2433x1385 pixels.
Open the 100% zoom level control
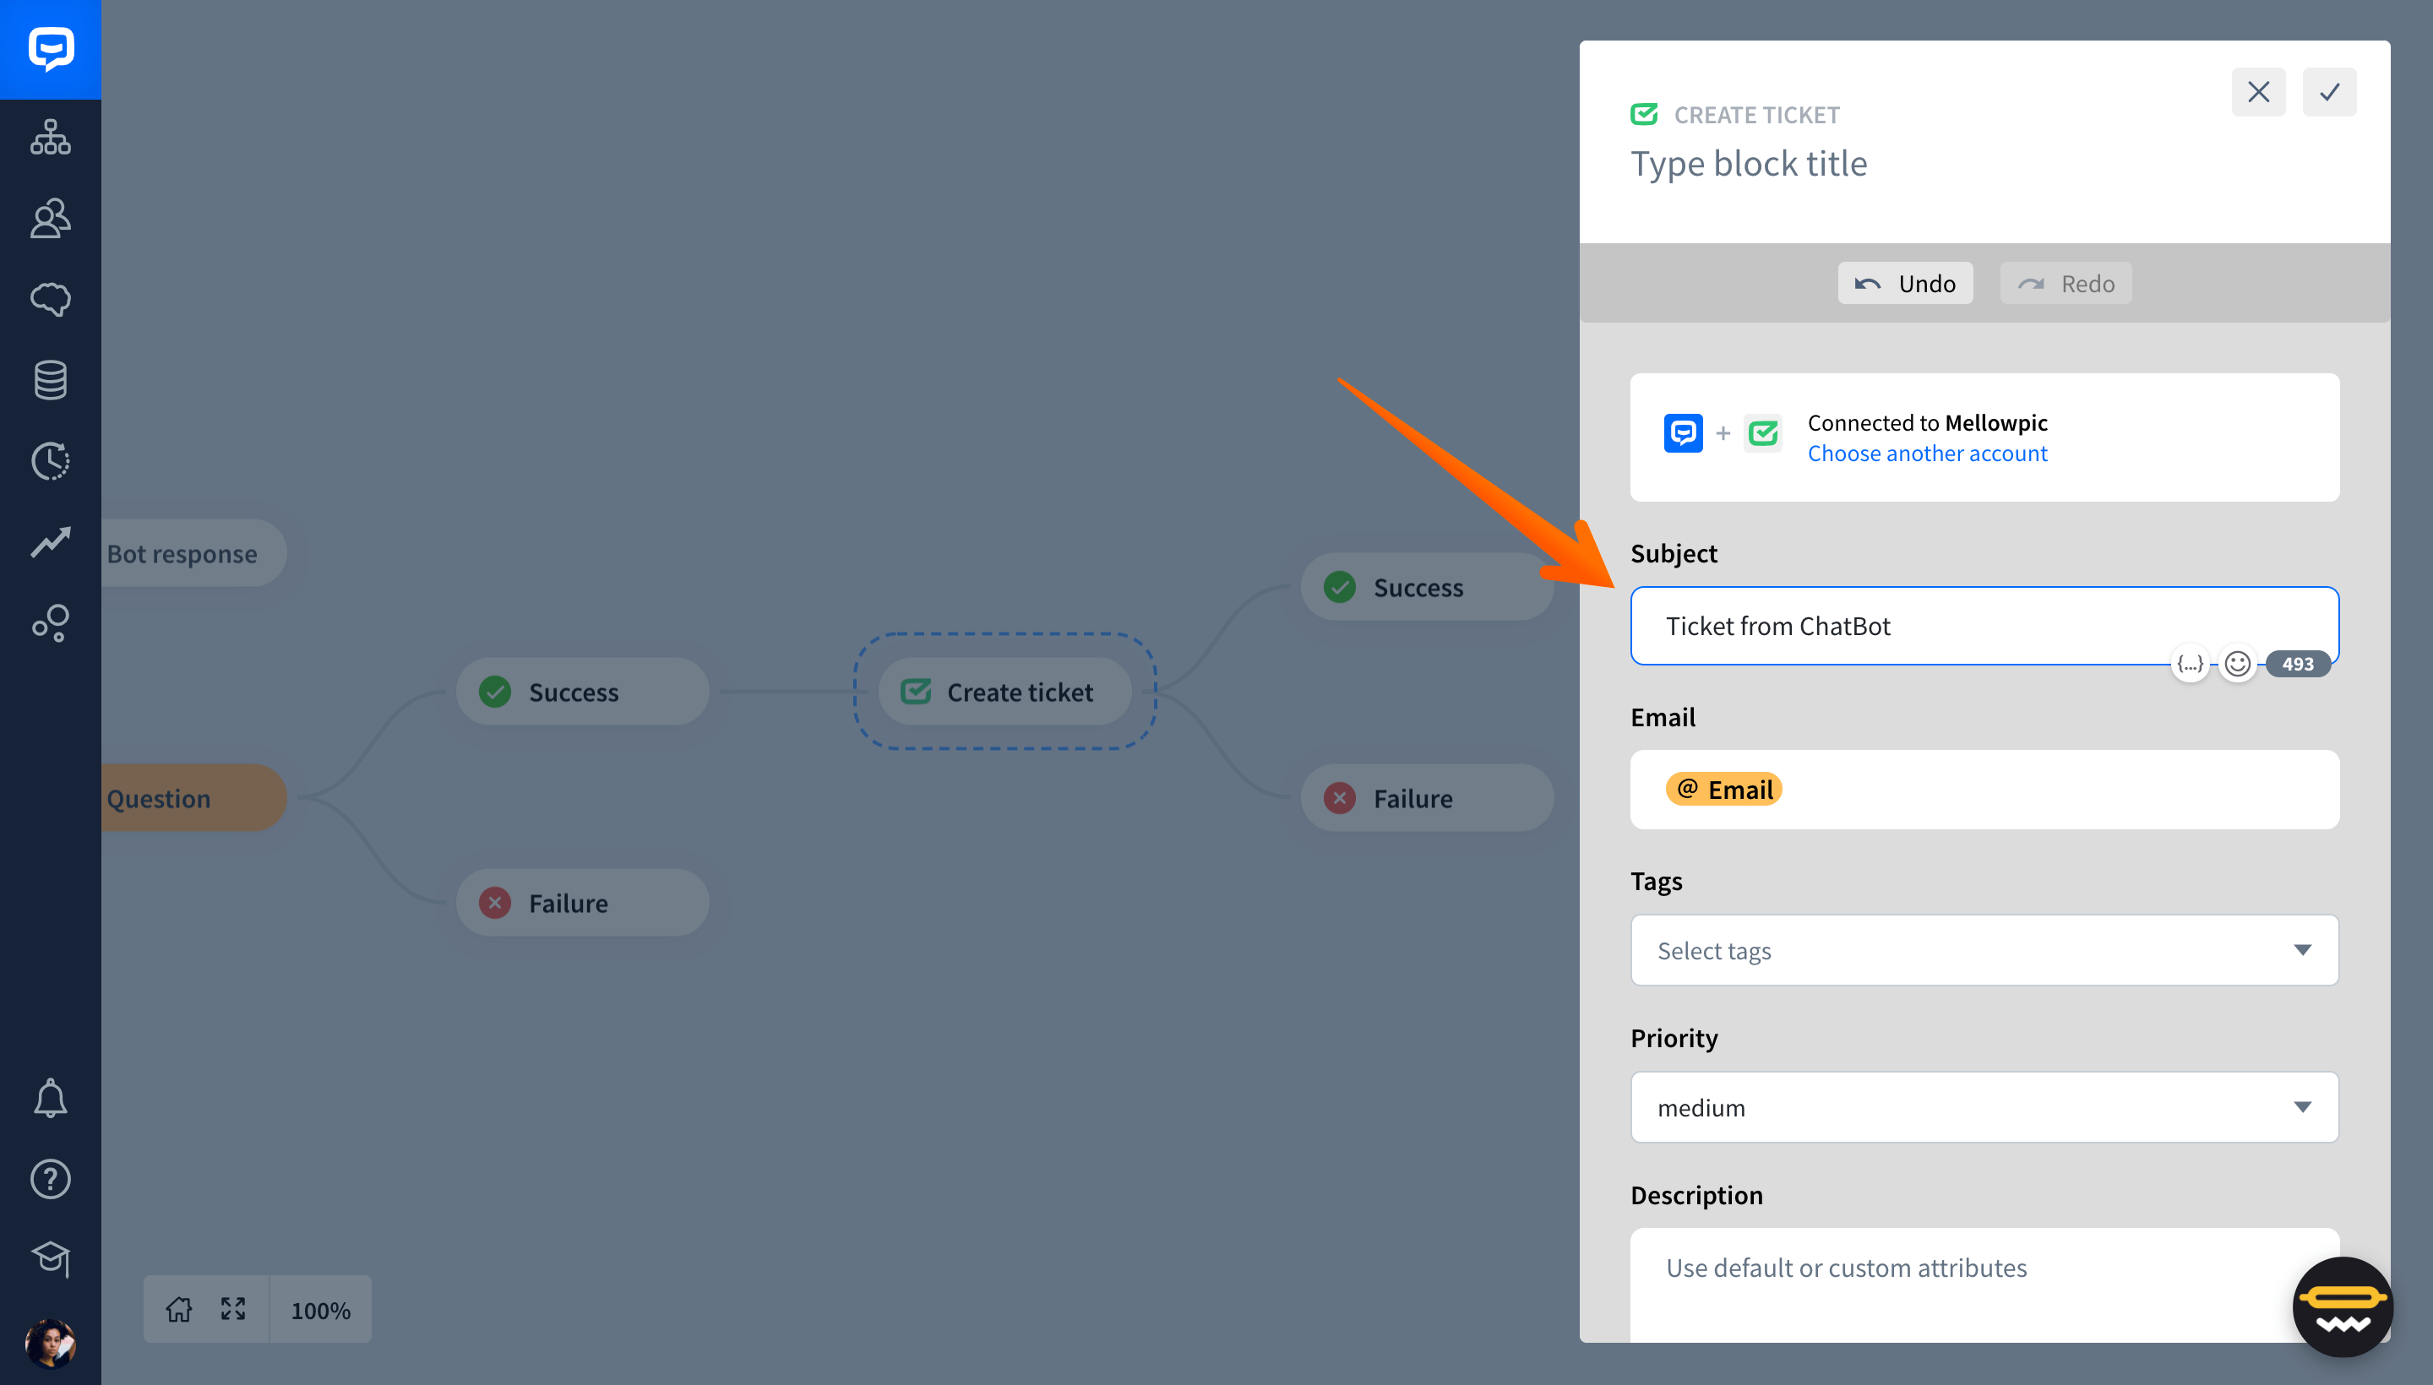coord(321,1310)
